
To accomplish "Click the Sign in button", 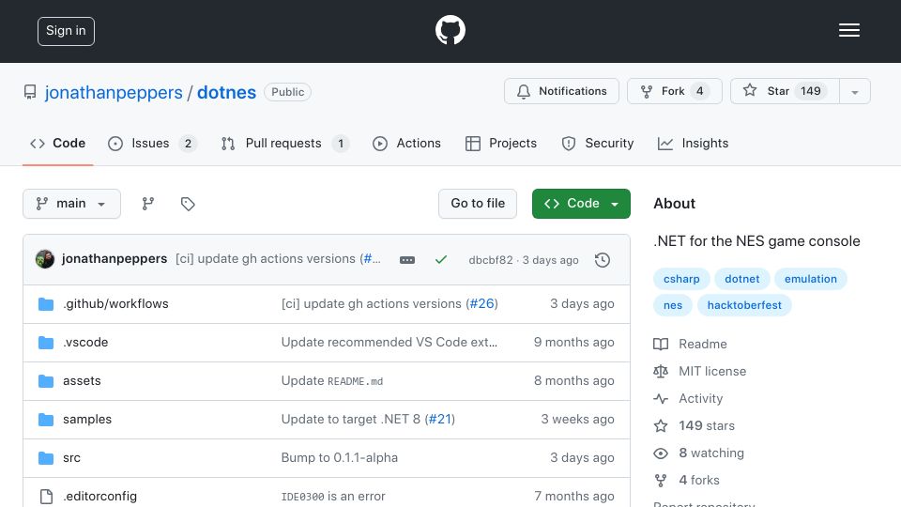I will [66, 31].
